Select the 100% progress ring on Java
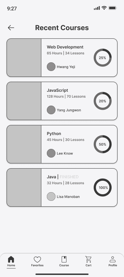 103,187
